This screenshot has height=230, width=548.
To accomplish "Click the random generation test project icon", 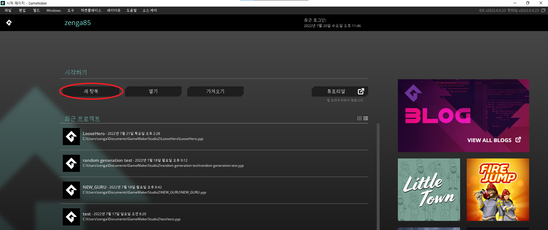I will tap(71, 163).
